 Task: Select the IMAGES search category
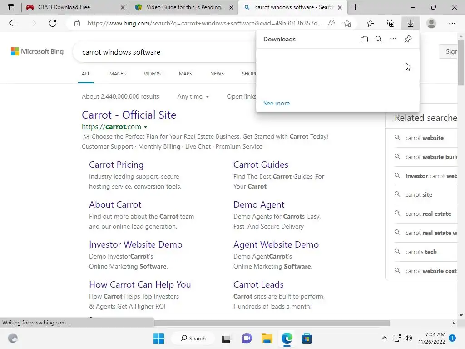click(x=117, y=74)
